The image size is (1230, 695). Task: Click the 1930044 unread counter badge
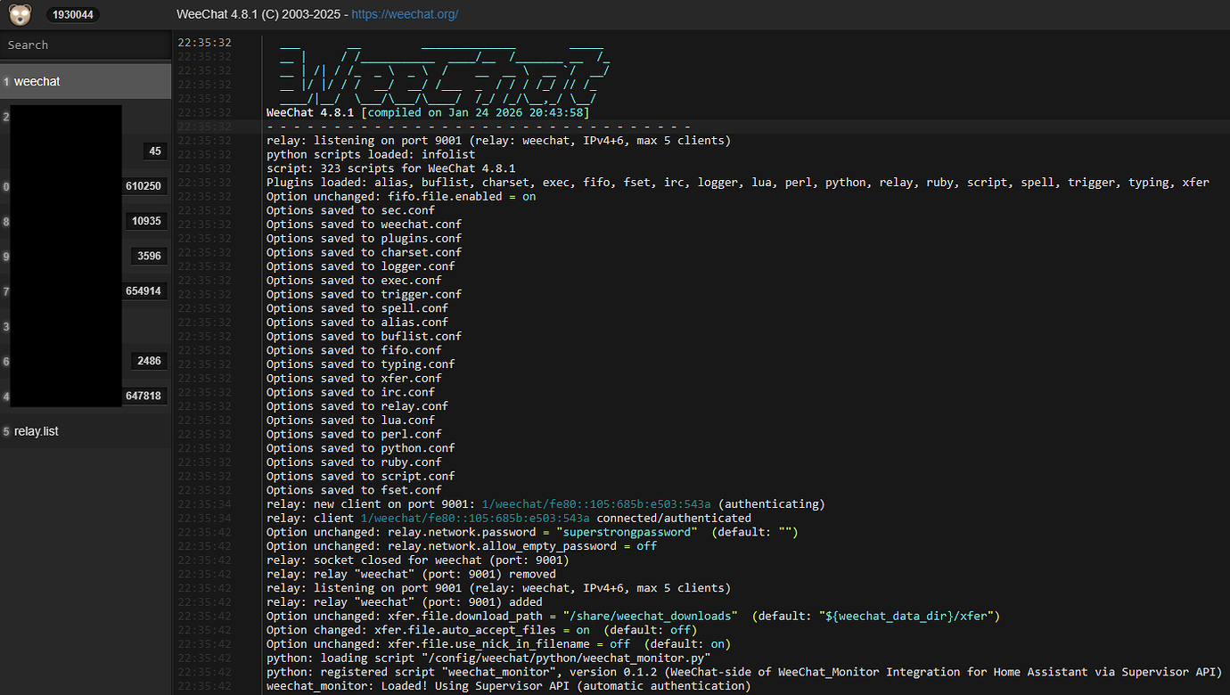[x=72, y=15]
